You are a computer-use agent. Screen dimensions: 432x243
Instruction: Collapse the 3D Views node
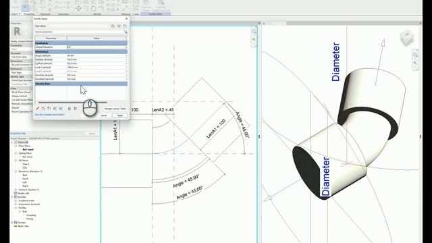coord(16,161)
